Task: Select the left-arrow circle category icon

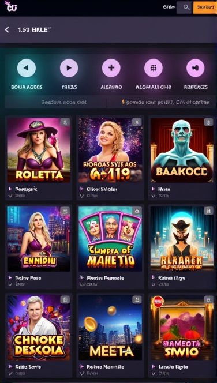Action: click(x=27, y=68)
